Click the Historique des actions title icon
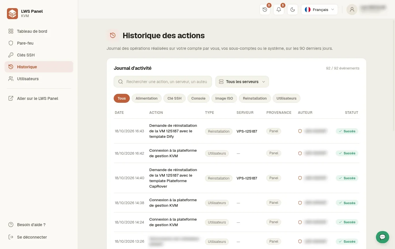 pyautogui.click(x=113, y=35)
